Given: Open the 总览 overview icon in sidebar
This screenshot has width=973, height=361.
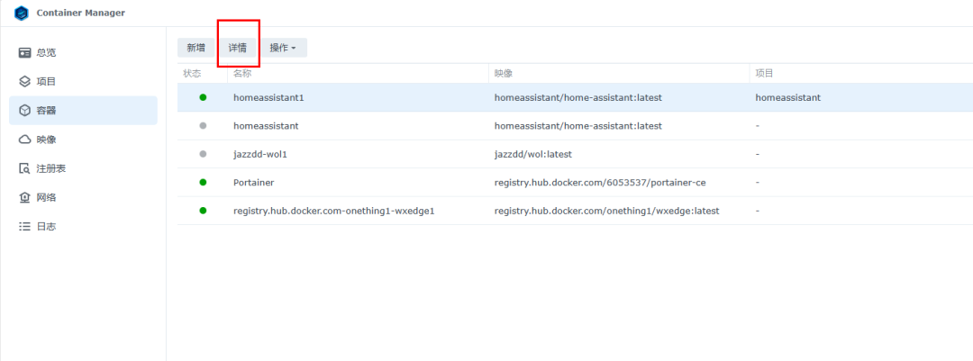Looking at the screenshot, I should coord(24,53).
